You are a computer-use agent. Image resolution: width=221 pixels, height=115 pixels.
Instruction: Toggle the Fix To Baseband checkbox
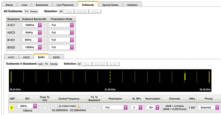94,107
